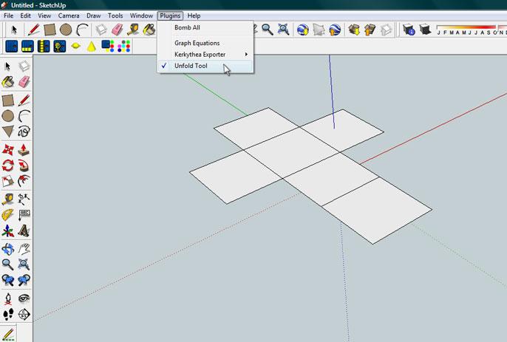Image resolution: width=507 pixels, height=342 pixels.
Task: Select the Pencil line tool in top toolbar
Action: (x=34, y=30)
